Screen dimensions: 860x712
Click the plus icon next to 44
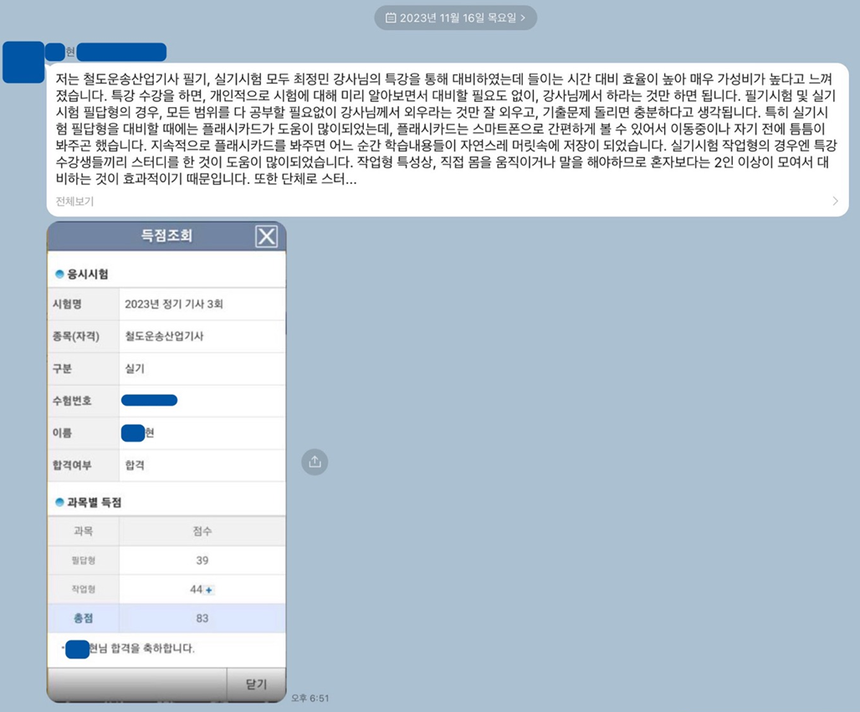click(x=209, y=590)
